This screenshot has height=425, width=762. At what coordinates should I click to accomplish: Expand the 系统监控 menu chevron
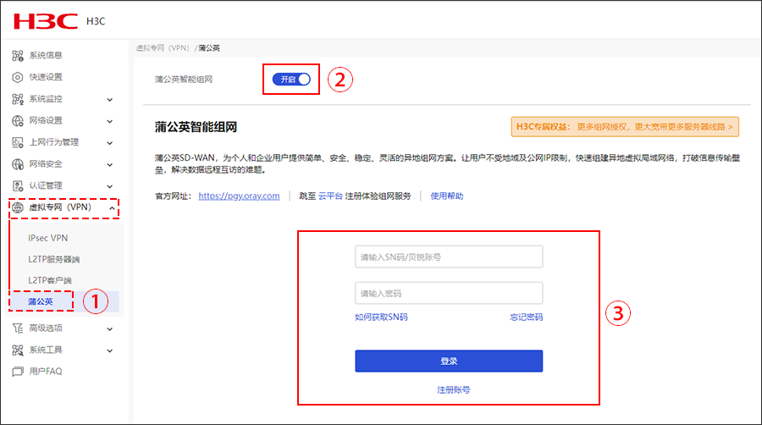pos(110,100)
